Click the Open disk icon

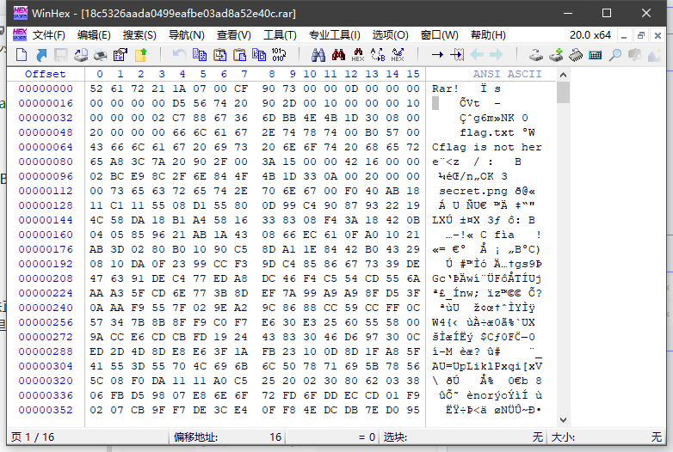pos(535,55)
